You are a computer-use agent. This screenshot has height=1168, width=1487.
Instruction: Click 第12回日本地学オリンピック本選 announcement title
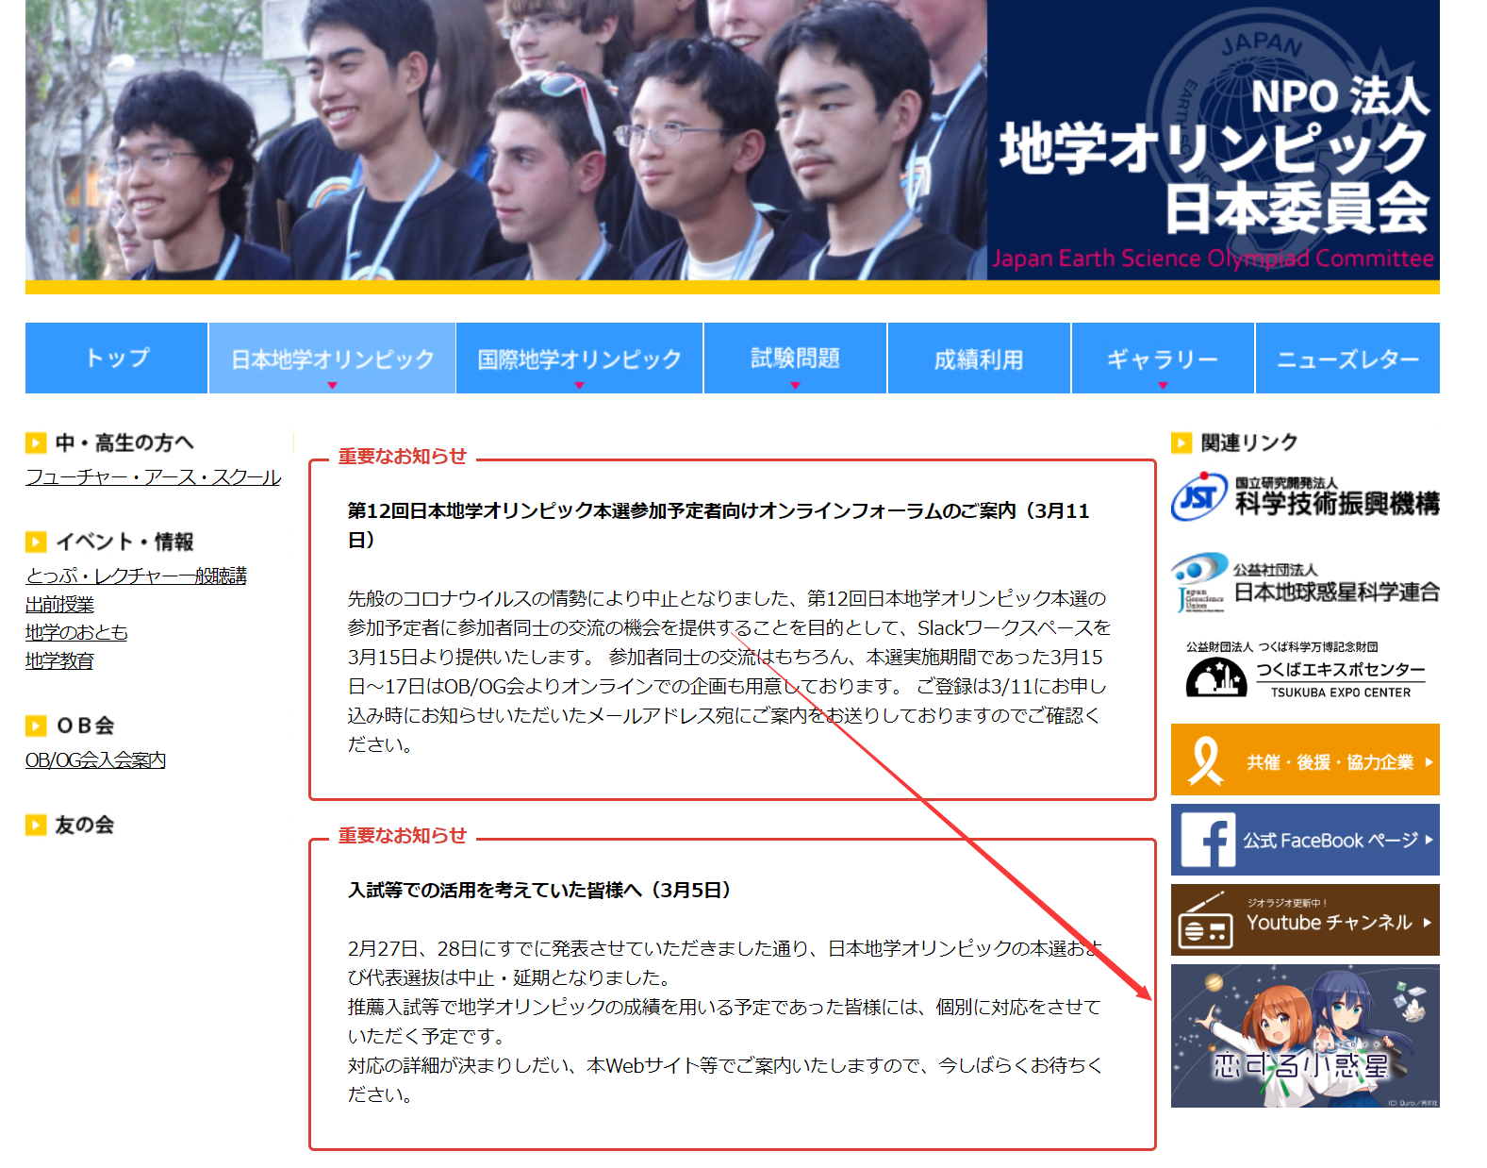tap(719, 525)
